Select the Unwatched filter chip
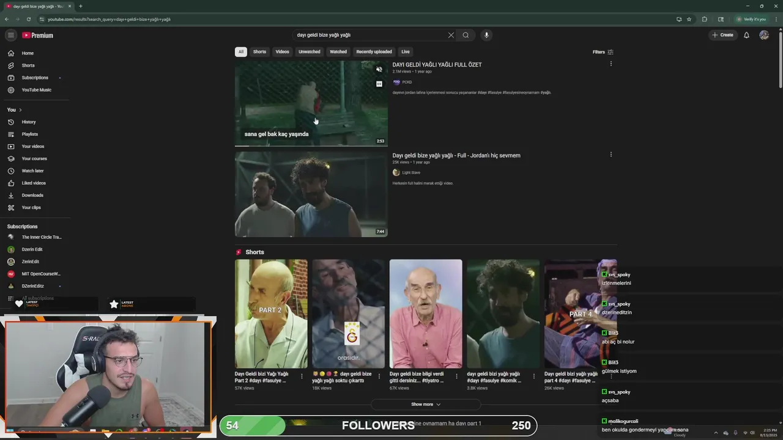 coord(309,52)
